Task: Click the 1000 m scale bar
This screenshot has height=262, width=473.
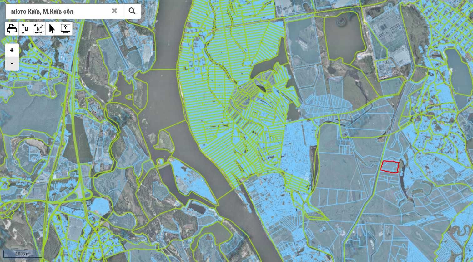Action: coord(23,254)
